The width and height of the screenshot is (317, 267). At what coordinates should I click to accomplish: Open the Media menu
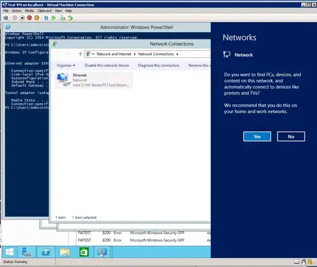click(29, 11)
